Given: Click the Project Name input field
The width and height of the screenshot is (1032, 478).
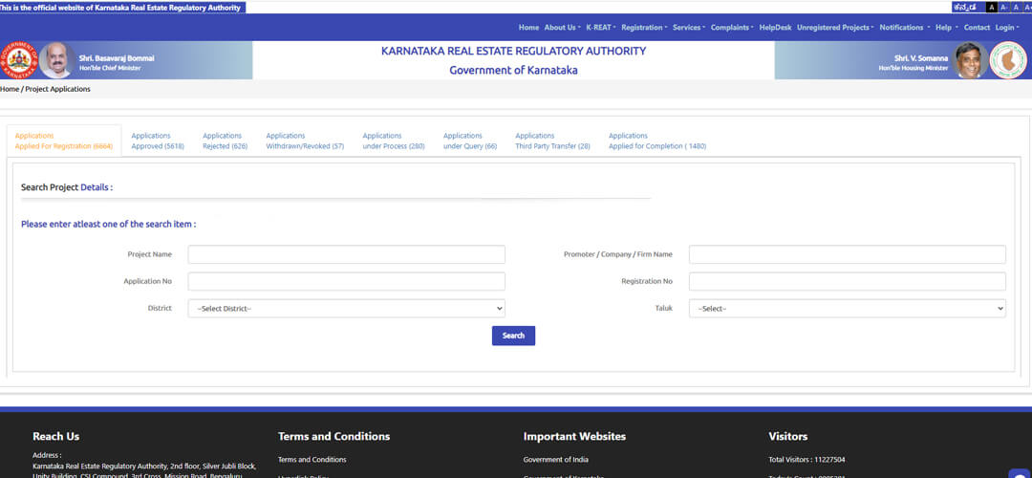Looking at the screenshot, I should tap(346, 254).
